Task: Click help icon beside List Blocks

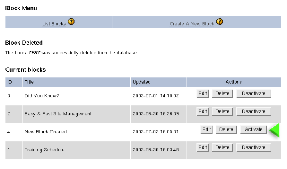Action: [x=71, y=22]
